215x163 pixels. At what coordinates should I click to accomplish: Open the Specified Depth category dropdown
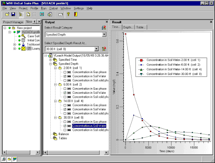coord(104,34)
